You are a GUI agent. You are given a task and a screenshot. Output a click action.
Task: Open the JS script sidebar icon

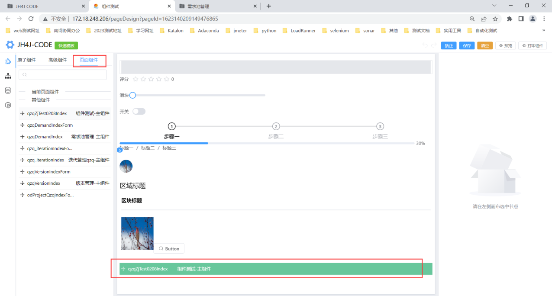[x=8, y=105]
